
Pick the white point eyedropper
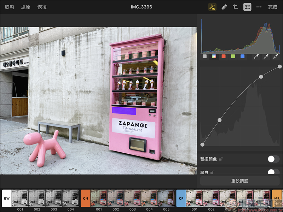(x=275, y=57)
